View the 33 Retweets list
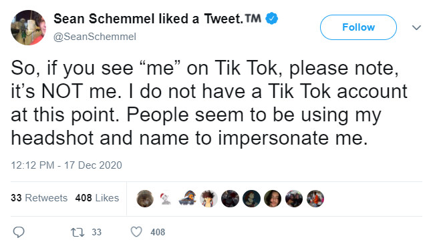The height and width of the screenshot is (250, 435). click(x=39, y=198)
